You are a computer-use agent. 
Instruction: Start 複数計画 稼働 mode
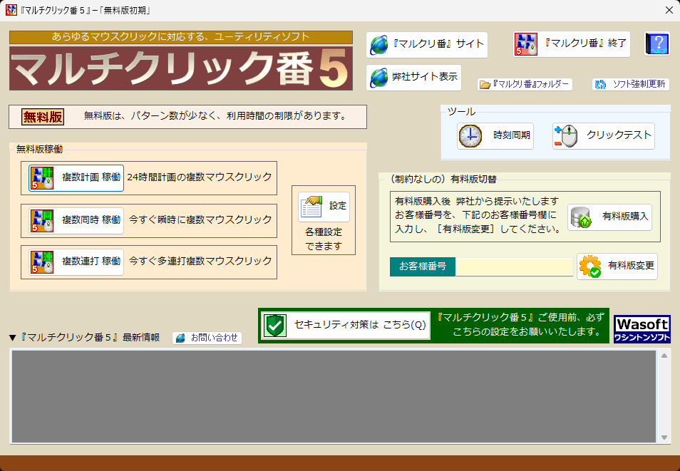(76, 178)
